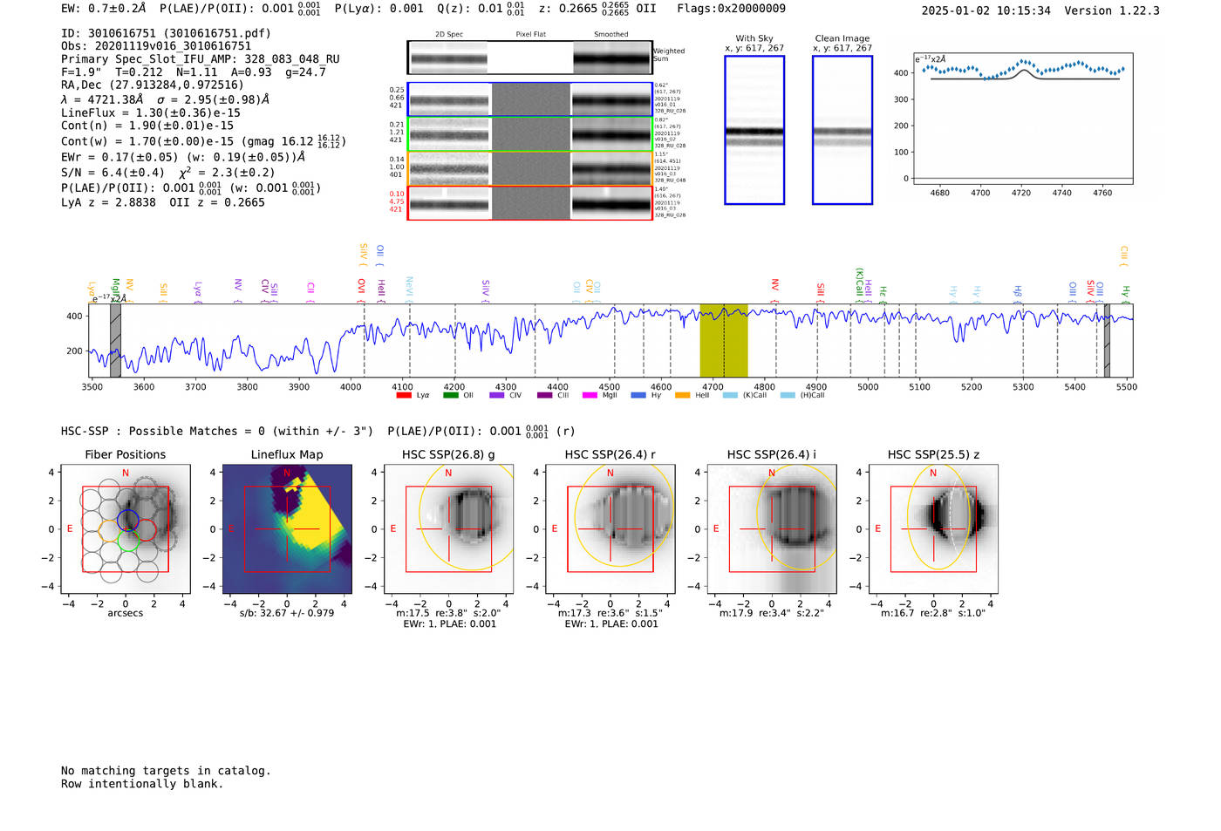Open the HSC SSP r-band image

(610, 529)
